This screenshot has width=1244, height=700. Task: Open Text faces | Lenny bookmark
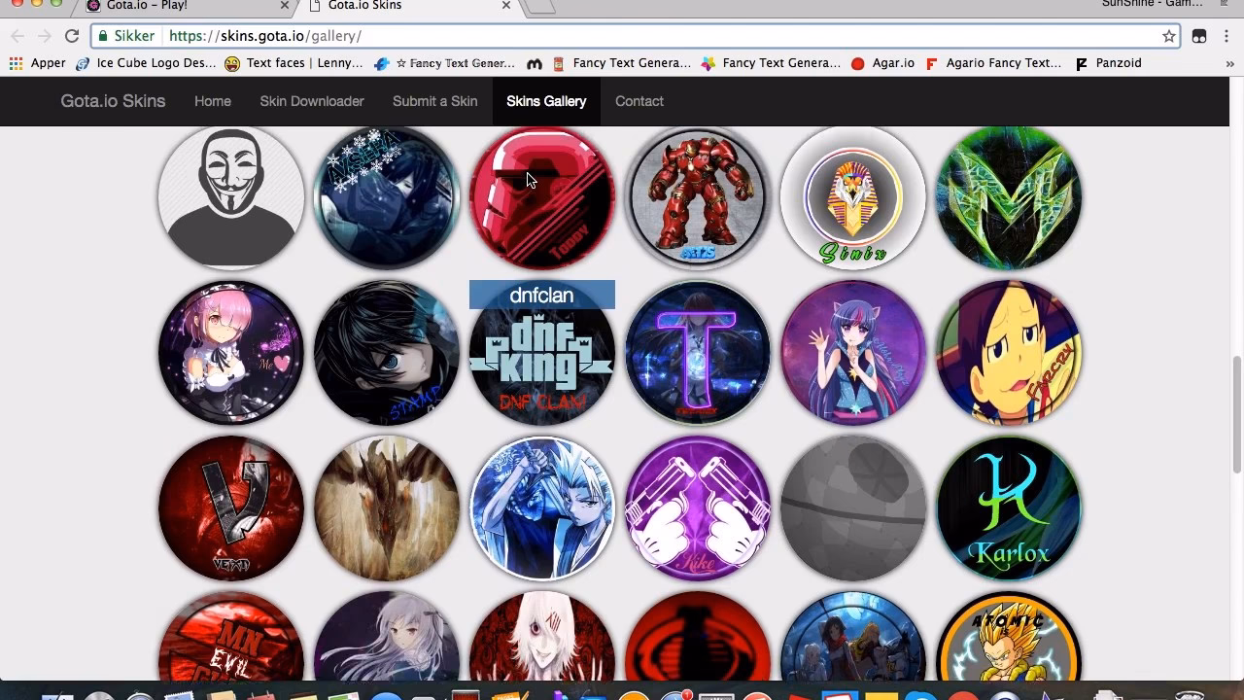click(294, 63)
